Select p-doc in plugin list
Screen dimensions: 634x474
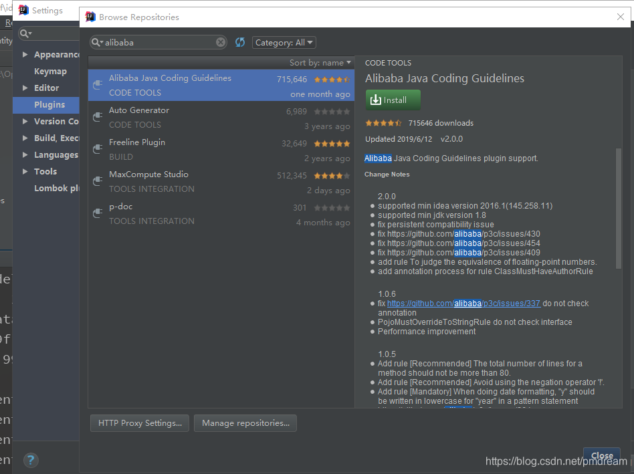pyautogui.click(x=221, y=213)
